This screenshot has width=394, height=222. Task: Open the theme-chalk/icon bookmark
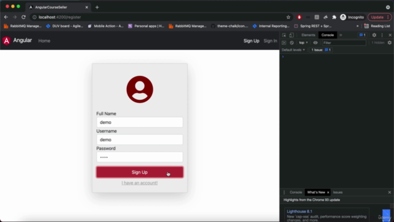(x=230, y=26)
